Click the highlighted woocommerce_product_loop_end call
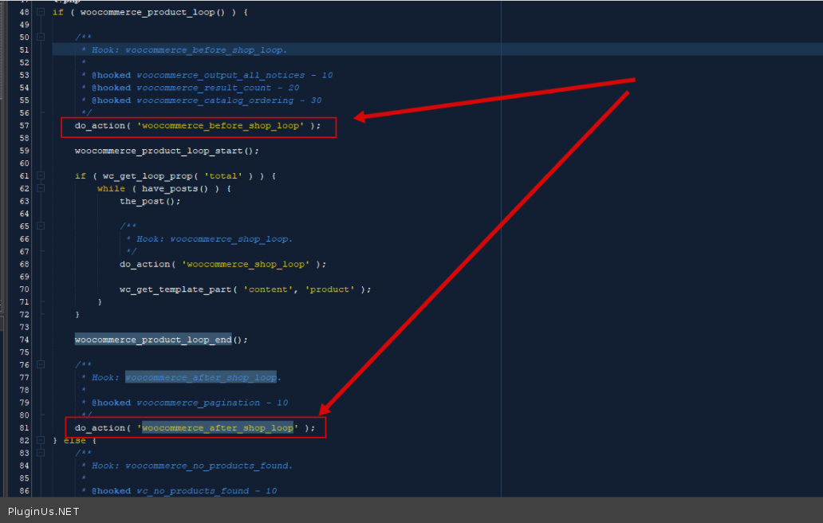Screen dimensions: 823x523 tap(153, 340)
